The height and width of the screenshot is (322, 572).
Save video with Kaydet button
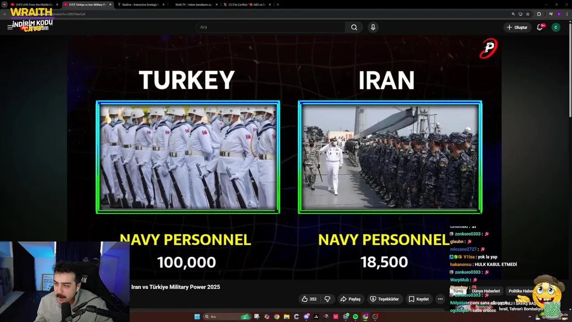point(419,299)
